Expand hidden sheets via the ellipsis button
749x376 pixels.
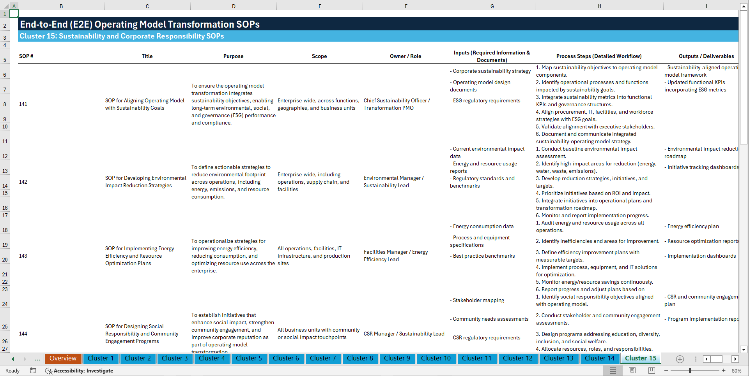[x=37, y=359]
